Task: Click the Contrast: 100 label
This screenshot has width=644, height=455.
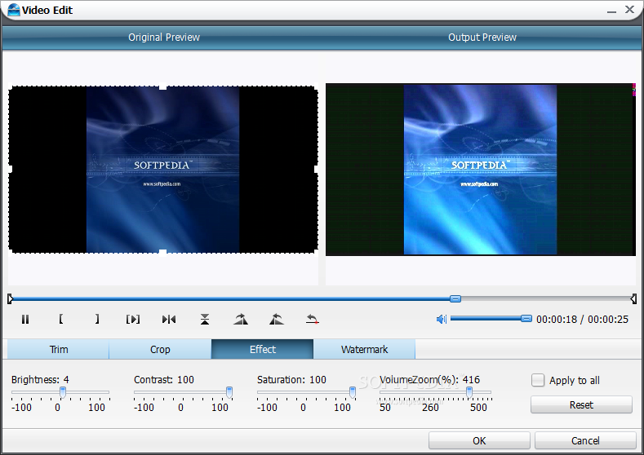Action: point(164,379)
